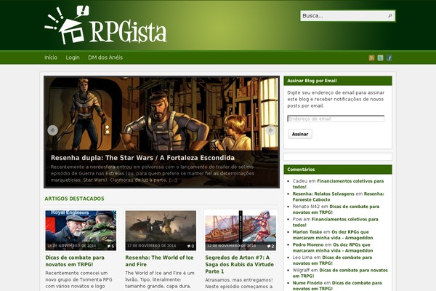This screenshot has width=436, height=291.
Task: Open commenter link Resenha: Relatos Selvagens
Action: pyautogui.click(x=323, y=194)
